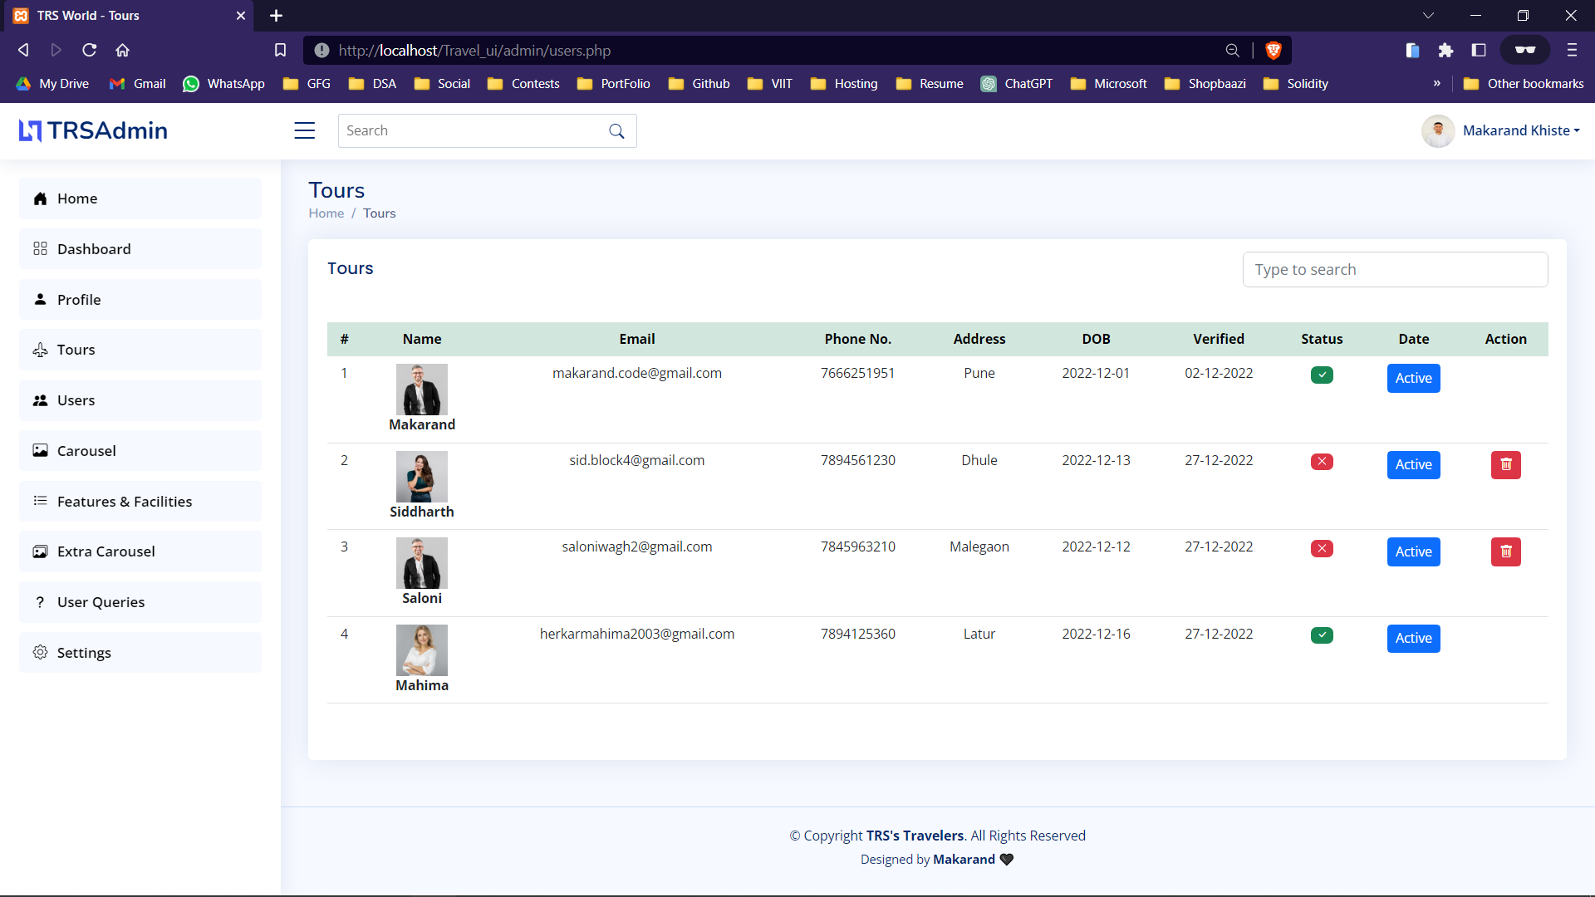Open GFG bookmarks folder
Image resolution: width=1595 pixels, height=897 pixels.
pyautogui.click(x=307, y=84)
